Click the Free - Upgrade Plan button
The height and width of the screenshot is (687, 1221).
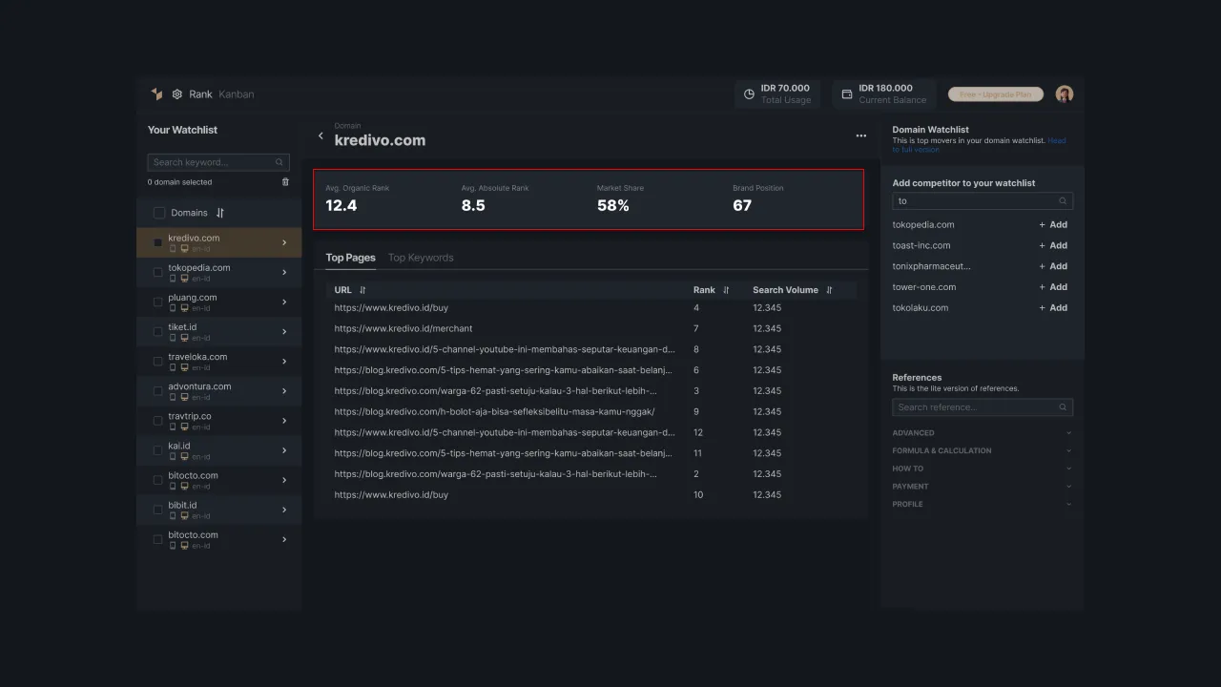[995, 94]
